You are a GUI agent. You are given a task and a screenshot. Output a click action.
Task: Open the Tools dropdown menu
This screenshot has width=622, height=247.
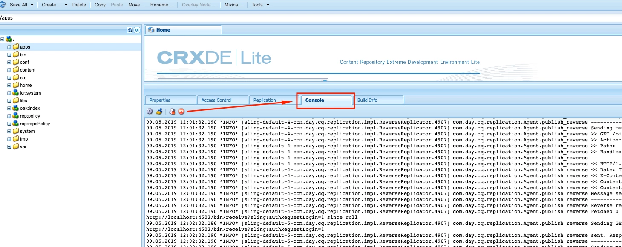[x=260, y=5]
